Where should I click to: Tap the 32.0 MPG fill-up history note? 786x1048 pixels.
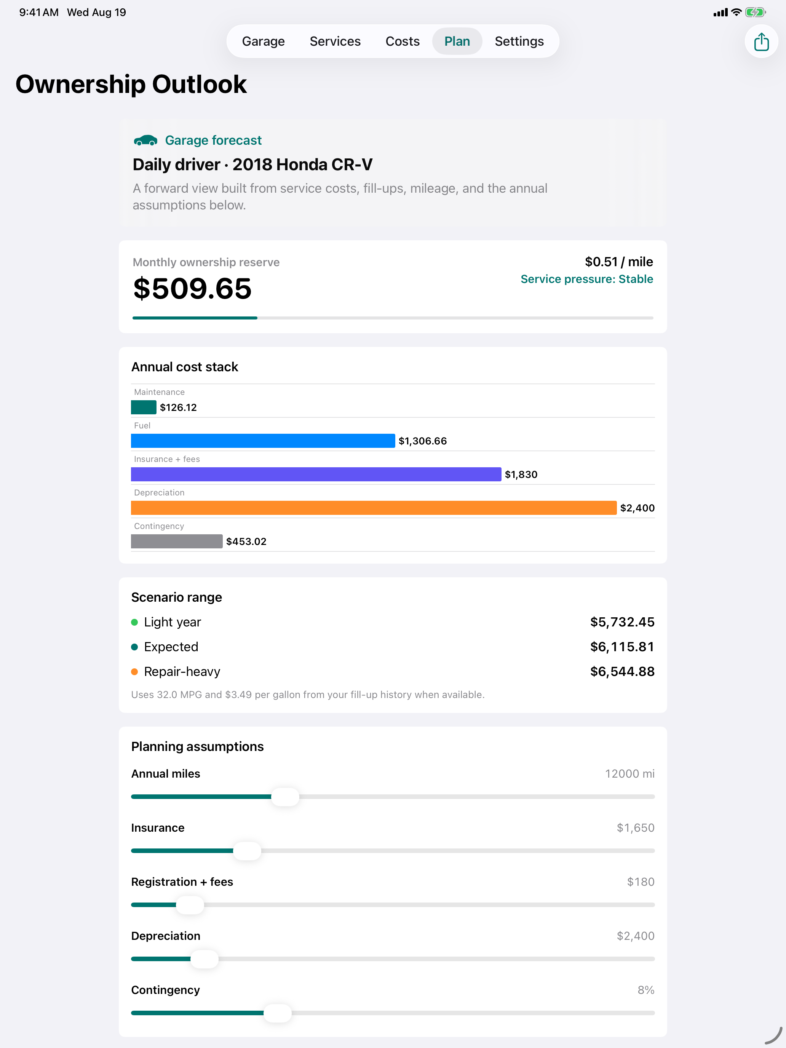(308, 695)
